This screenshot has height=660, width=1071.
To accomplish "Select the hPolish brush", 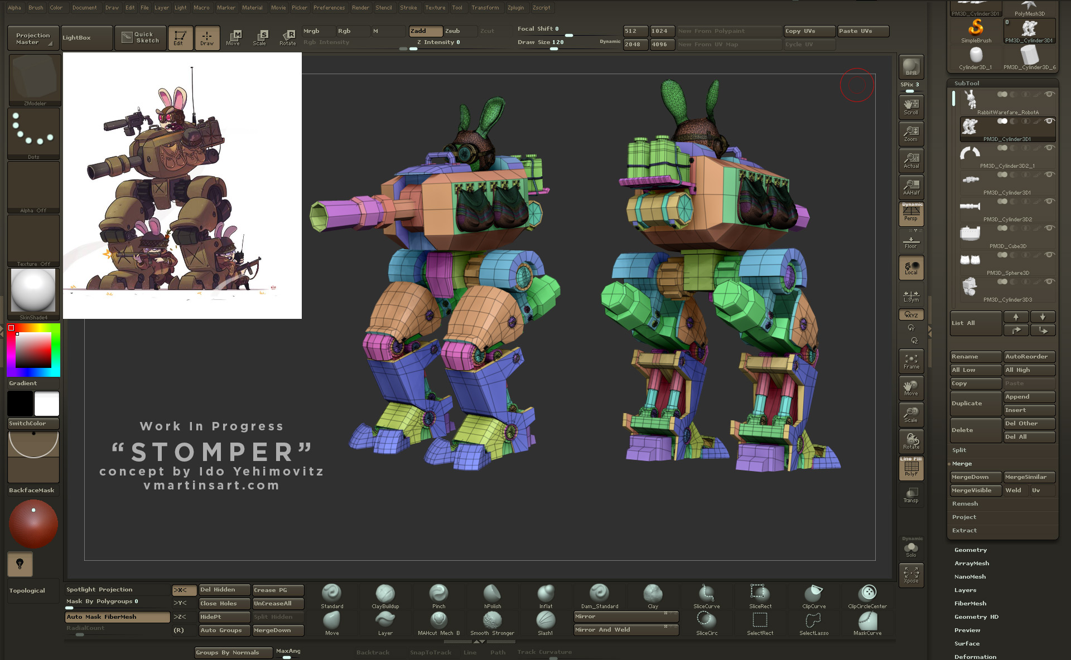I will (x=492, y=596).
